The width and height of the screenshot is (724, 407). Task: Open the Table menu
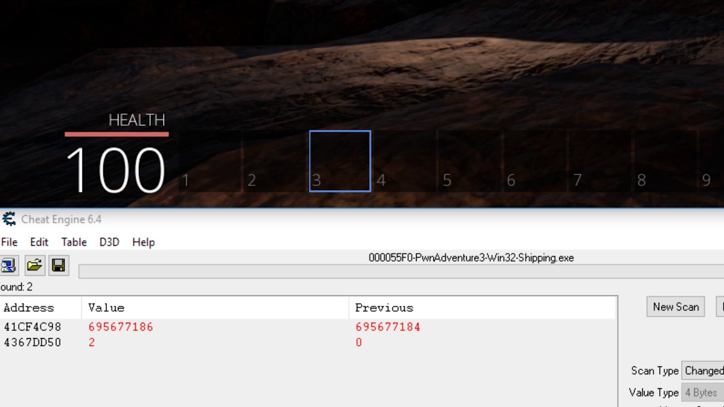click(x=74, y=242)
